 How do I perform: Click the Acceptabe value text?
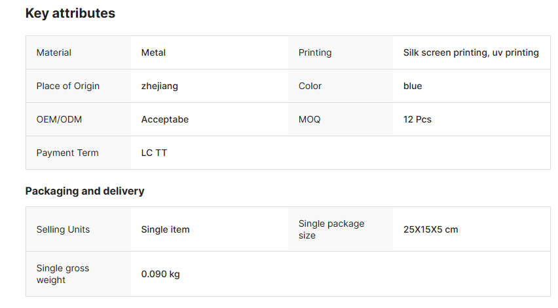[x=165, y=119]
